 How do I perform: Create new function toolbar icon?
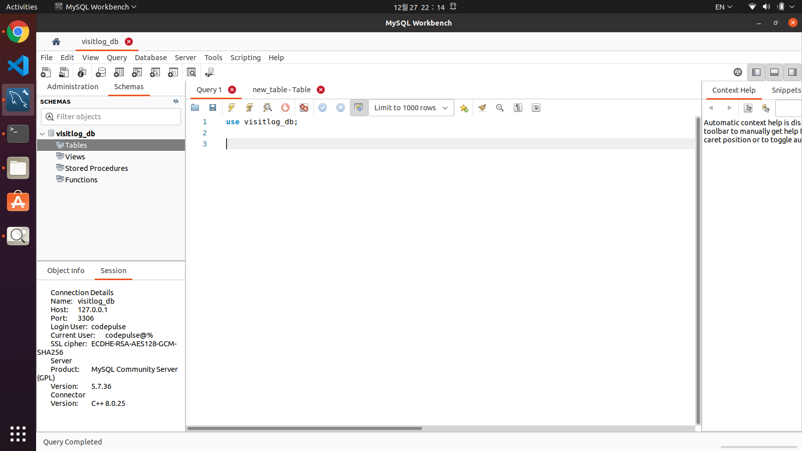173,72
